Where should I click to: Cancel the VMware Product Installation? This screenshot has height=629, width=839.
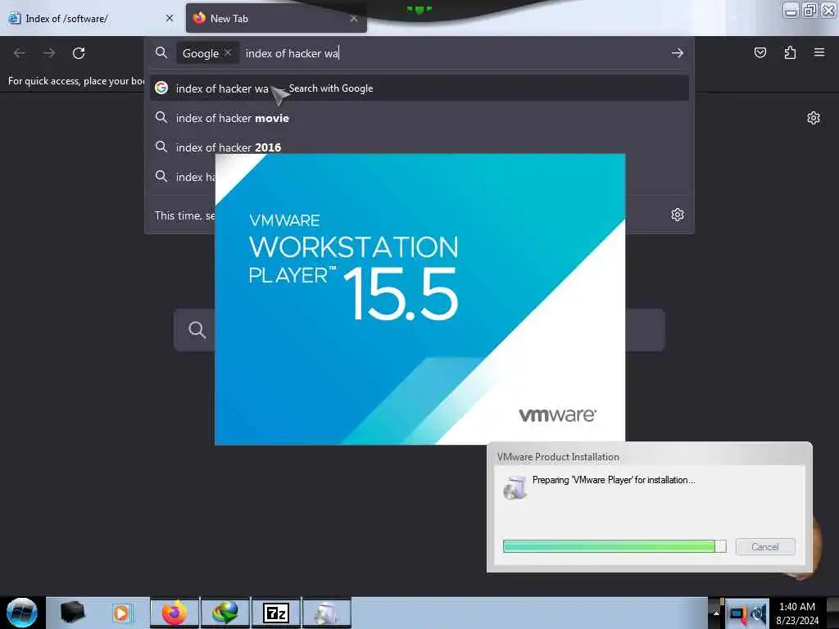(x=765, y=546)
